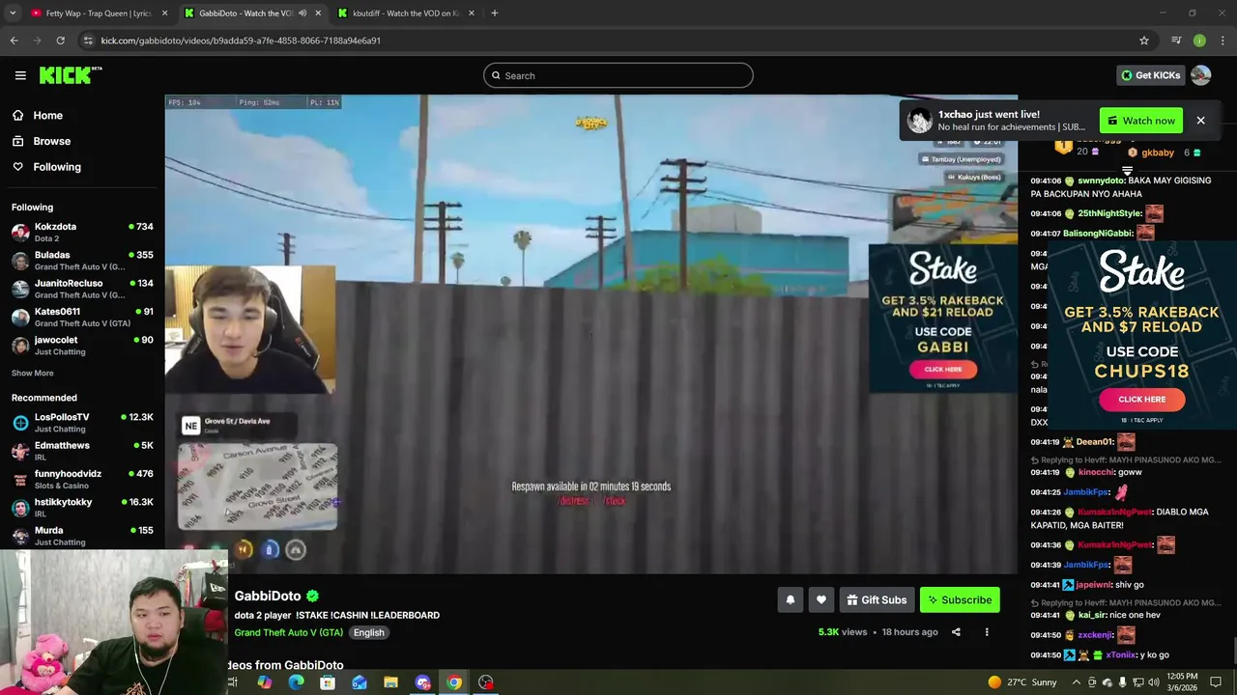Open a new browser tab
This screenshot has width=1237, height=695.
pyautogui.click(x=494, y=14)
